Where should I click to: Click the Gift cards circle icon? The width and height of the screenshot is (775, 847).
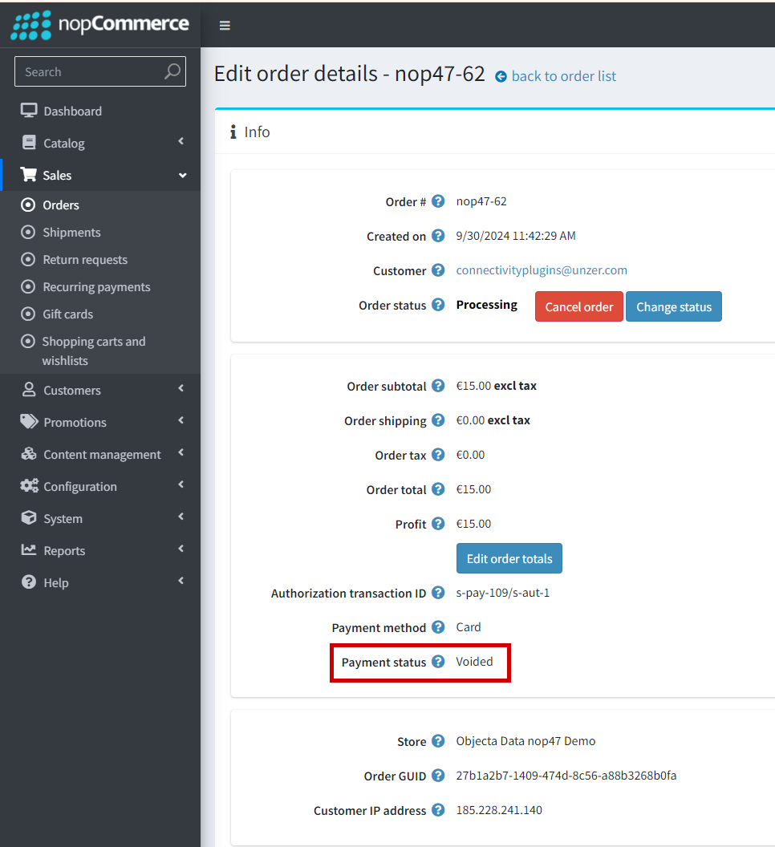click(x=27, y=314)
